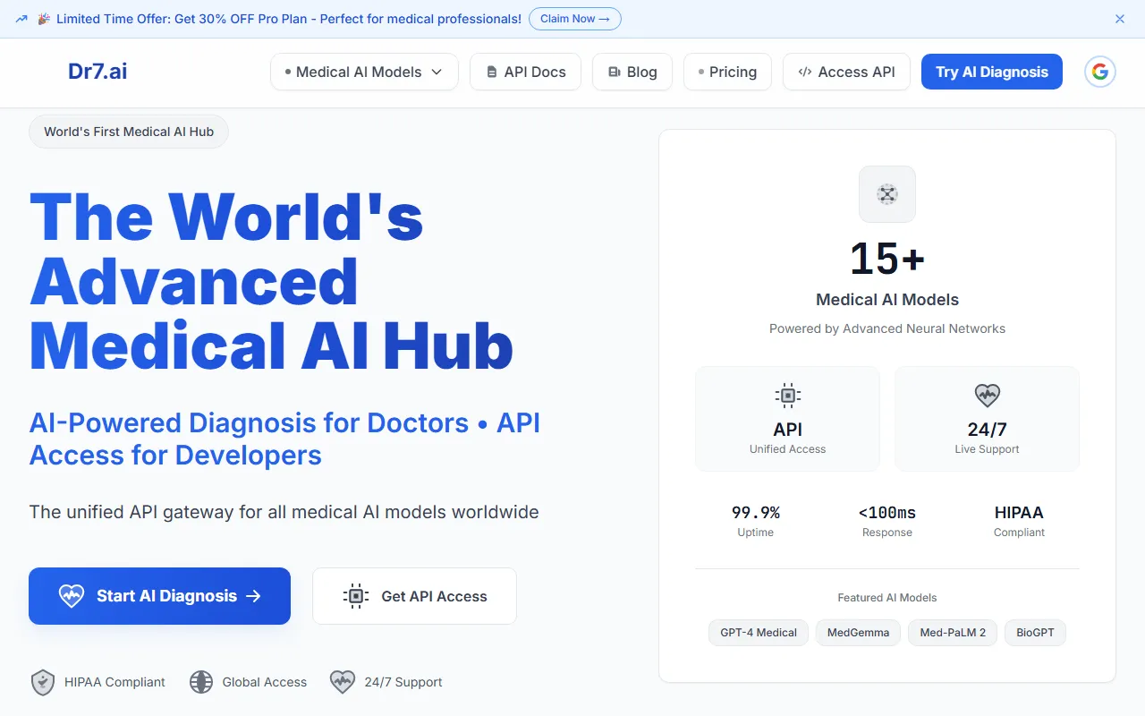Dismiss the limited time offer banner

[1120, 19]
